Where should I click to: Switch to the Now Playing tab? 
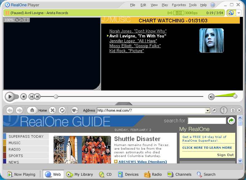click(x=22, y=174)
